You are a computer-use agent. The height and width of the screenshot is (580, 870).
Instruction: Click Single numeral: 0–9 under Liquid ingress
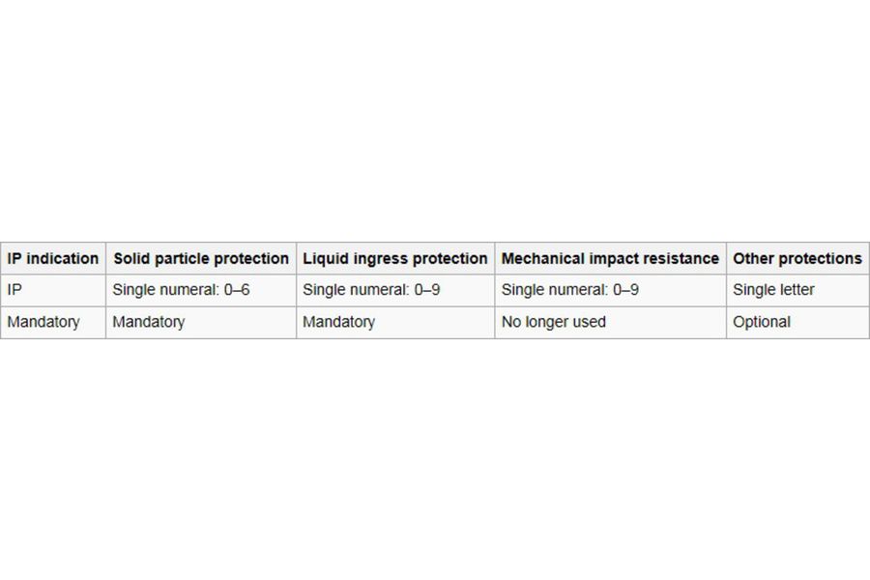[395, 290]
